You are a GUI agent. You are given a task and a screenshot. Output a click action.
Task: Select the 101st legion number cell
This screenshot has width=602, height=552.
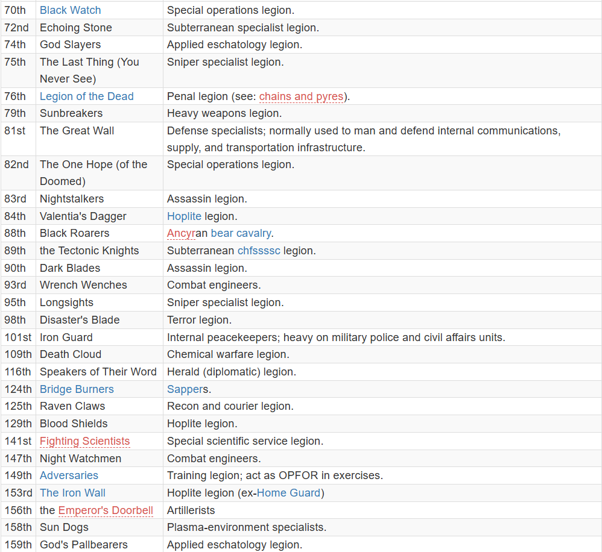[18, 337]
